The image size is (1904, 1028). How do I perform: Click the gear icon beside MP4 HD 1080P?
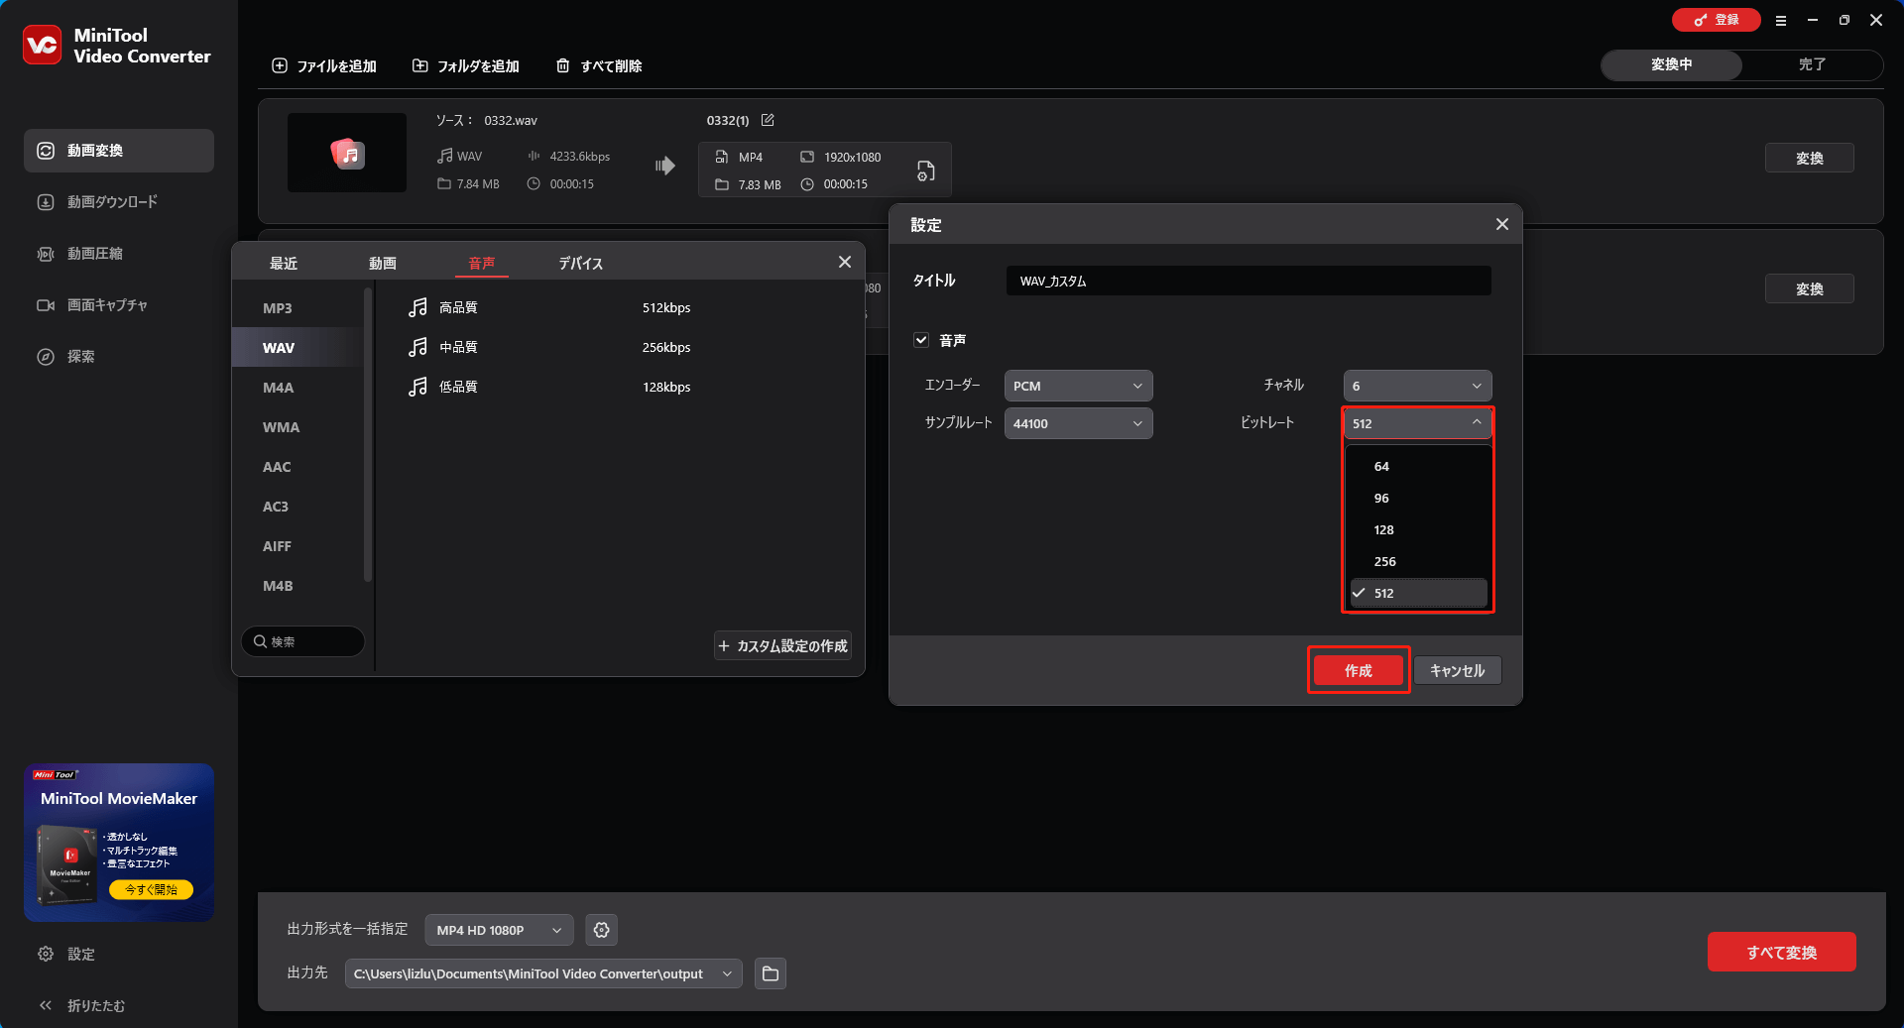tap(601, 930)
